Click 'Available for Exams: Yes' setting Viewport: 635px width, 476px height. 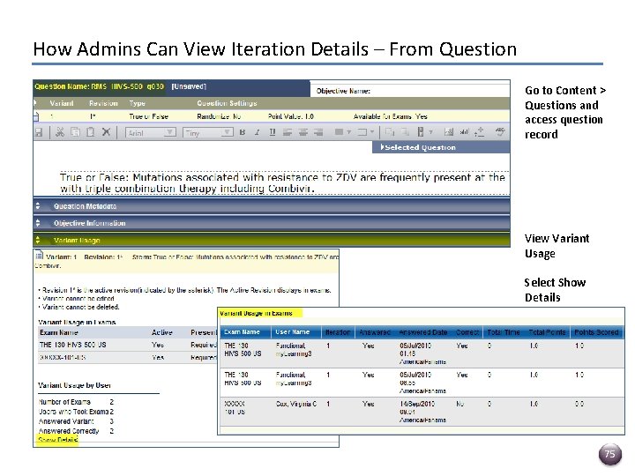click(x=391, y=116)
